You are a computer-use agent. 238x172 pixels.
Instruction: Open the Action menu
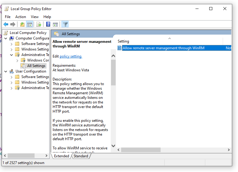[20, 17]
